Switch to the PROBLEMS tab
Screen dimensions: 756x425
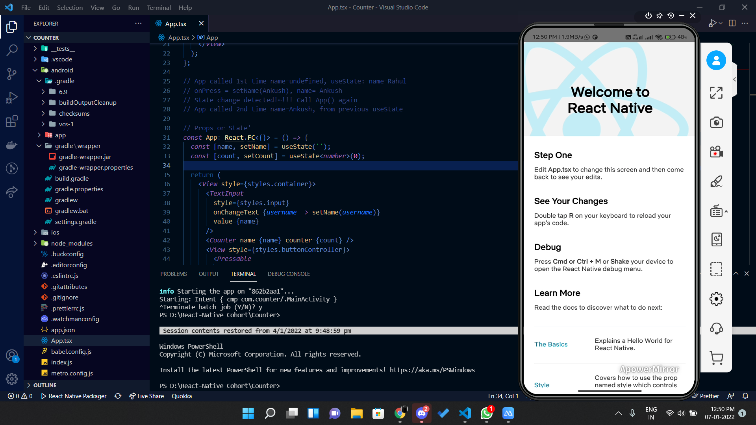coord(174,274)
